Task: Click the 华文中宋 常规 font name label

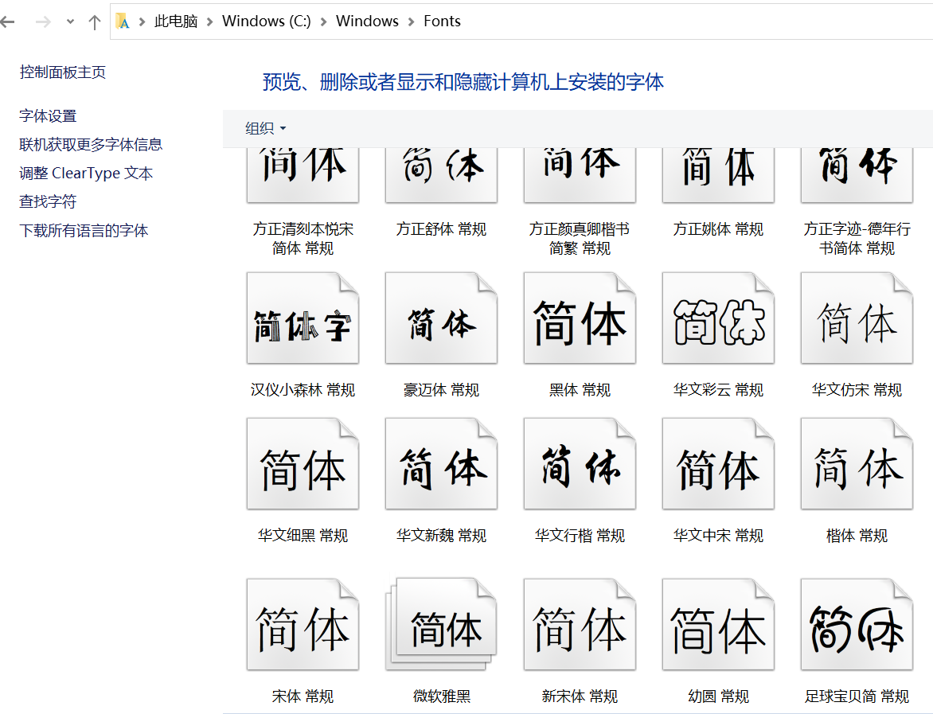Action: pyautogui.click(x=718, y=536)
